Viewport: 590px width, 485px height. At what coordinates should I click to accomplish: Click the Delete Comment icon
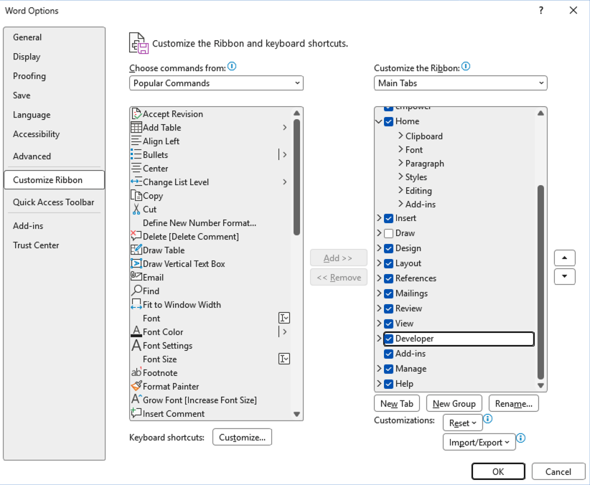click(x=136, y=236)
